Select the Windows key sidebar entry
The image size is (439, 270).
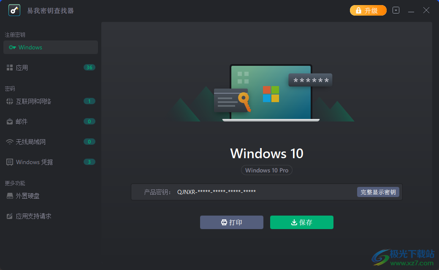[x=51, y=47]
